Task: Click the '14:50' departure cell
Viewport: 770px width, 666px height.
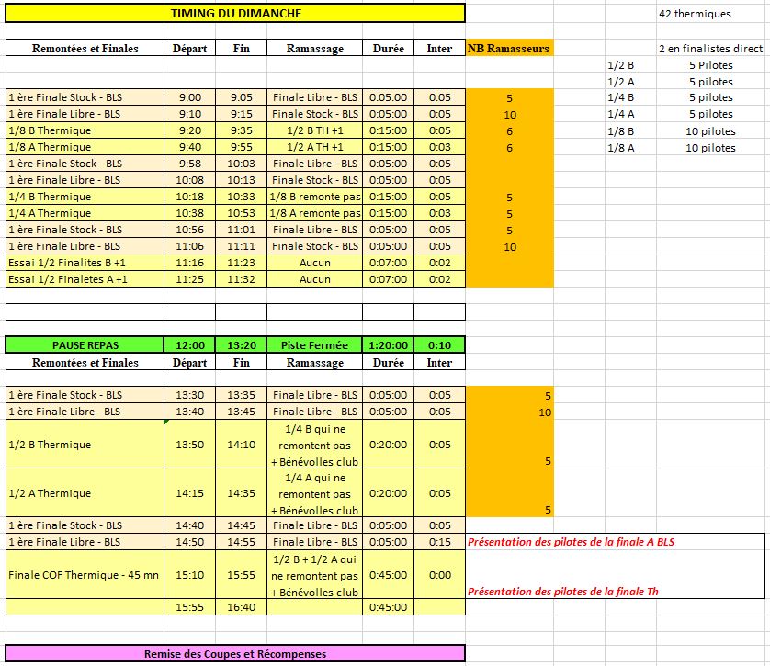Action: coord(189,542)
